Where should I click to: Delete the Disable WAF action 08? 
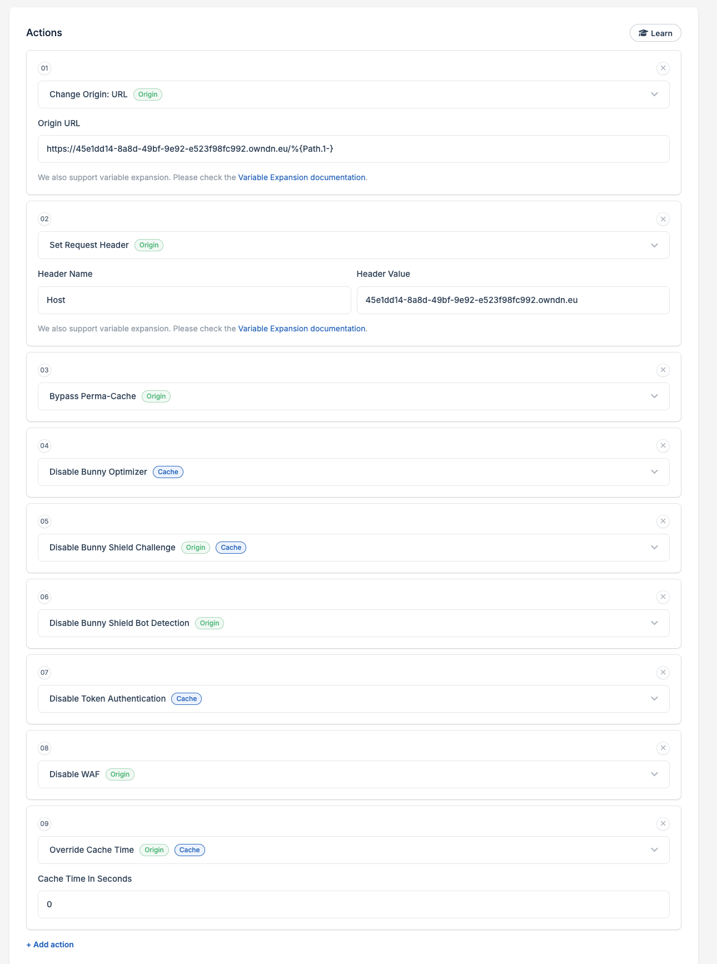(663, 748)
